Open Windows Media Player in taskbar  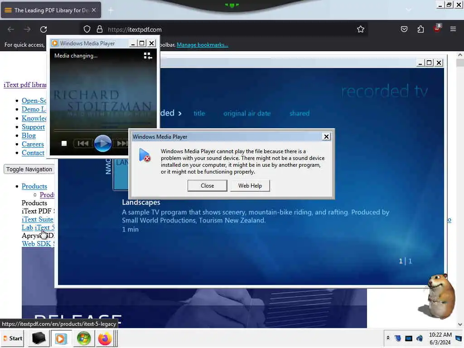[x=61, y=338]
